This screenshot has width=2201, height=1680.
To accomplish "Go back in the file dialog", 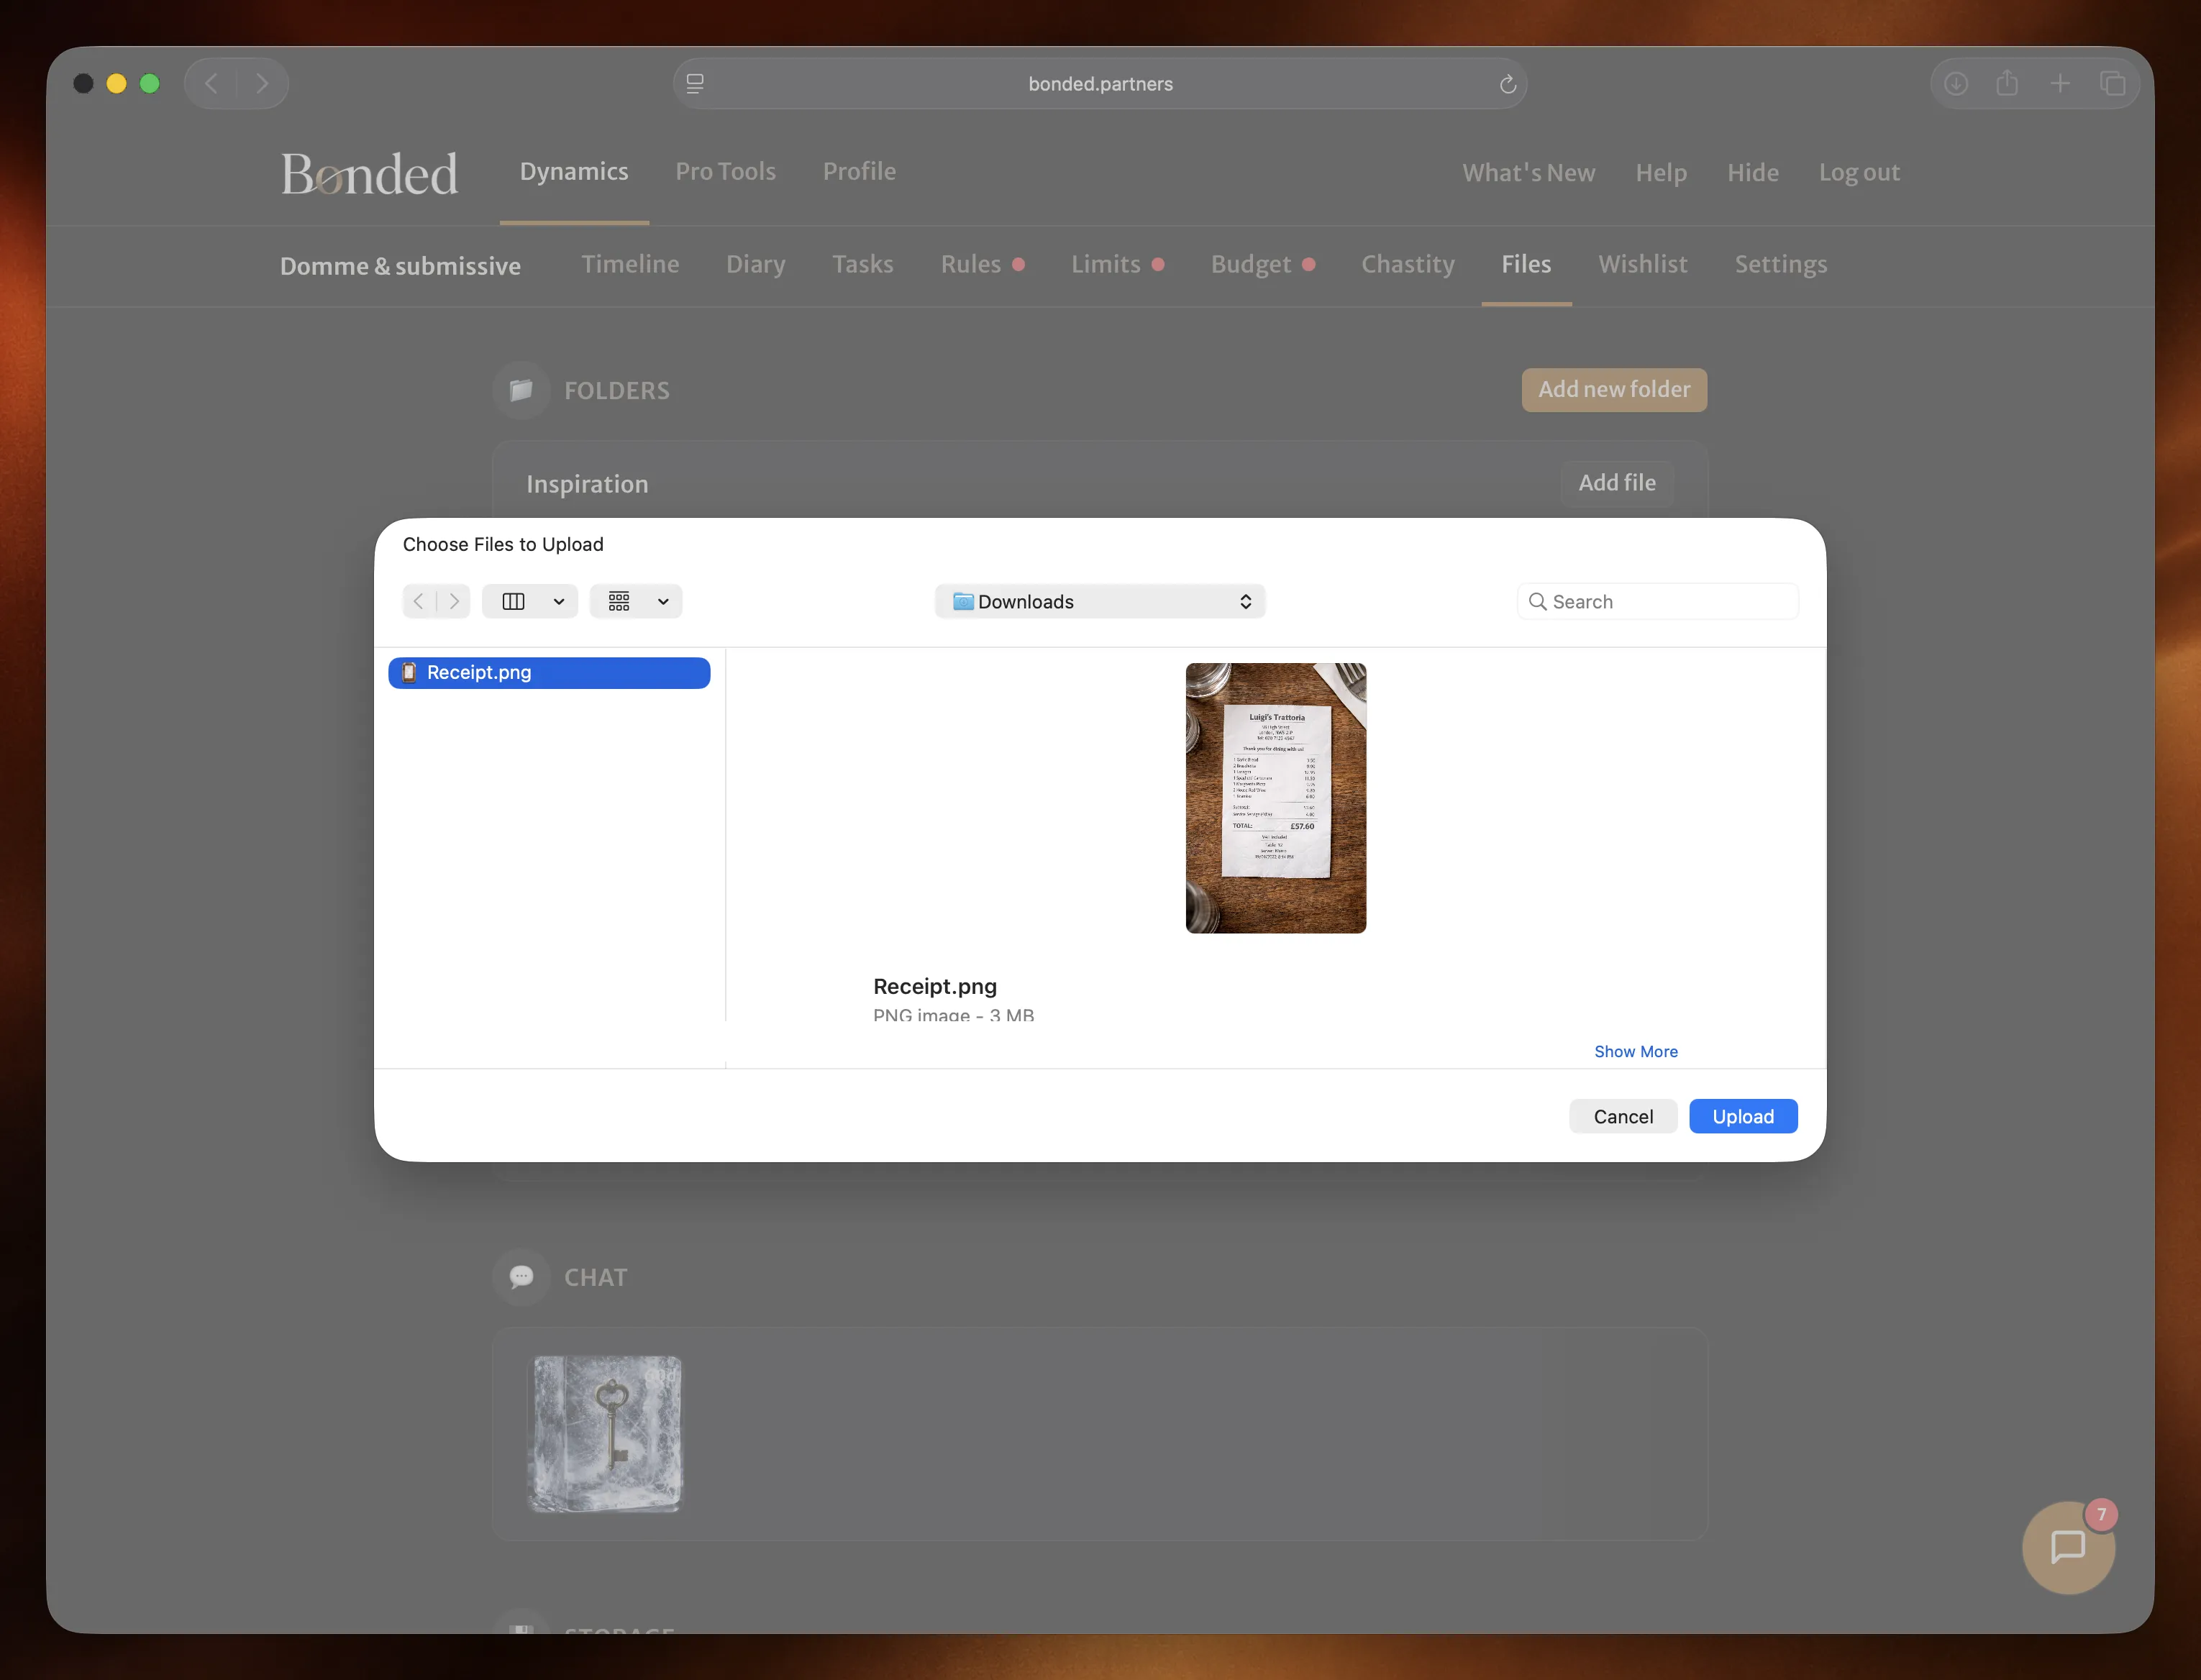I will [419, 601].
